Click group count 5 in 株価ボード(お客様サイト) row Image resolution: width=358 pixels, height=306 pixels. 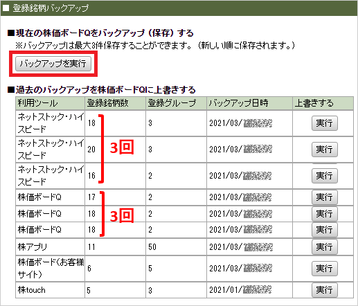[150, 269]
